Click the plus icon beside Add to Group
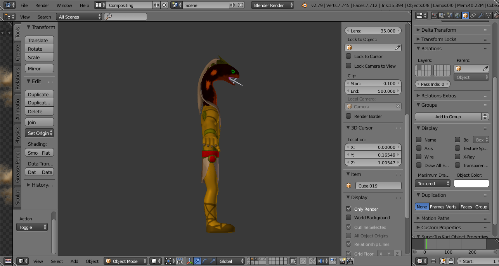499x266 pixels. [x=485, y=116]
